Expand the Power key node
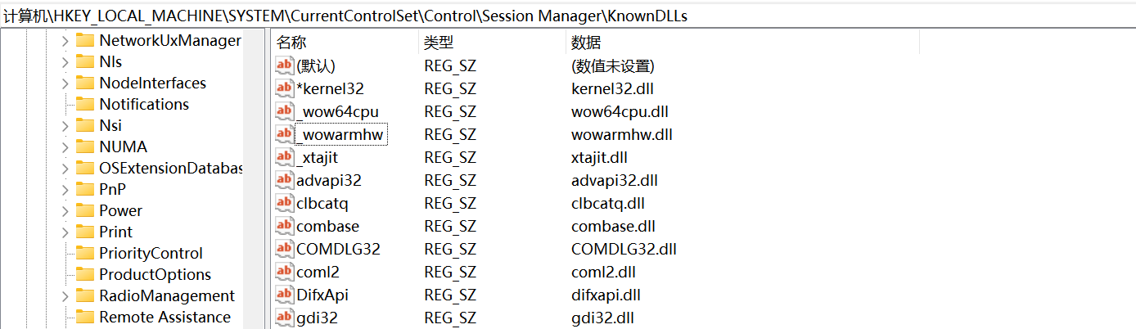Image resolution: width=1136 pixels, height=329 pixels. tap(65, 210)
